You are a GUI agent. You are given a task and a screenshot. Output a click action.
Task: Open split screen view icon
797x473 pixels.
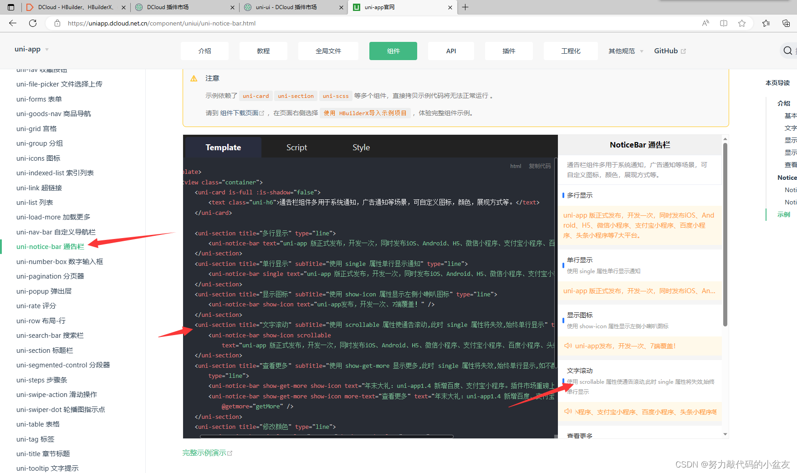point(724,23)
